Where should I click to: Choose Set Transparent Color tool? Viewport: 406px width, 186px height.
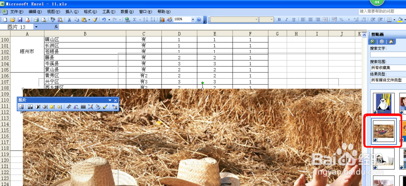click(105, 107)
